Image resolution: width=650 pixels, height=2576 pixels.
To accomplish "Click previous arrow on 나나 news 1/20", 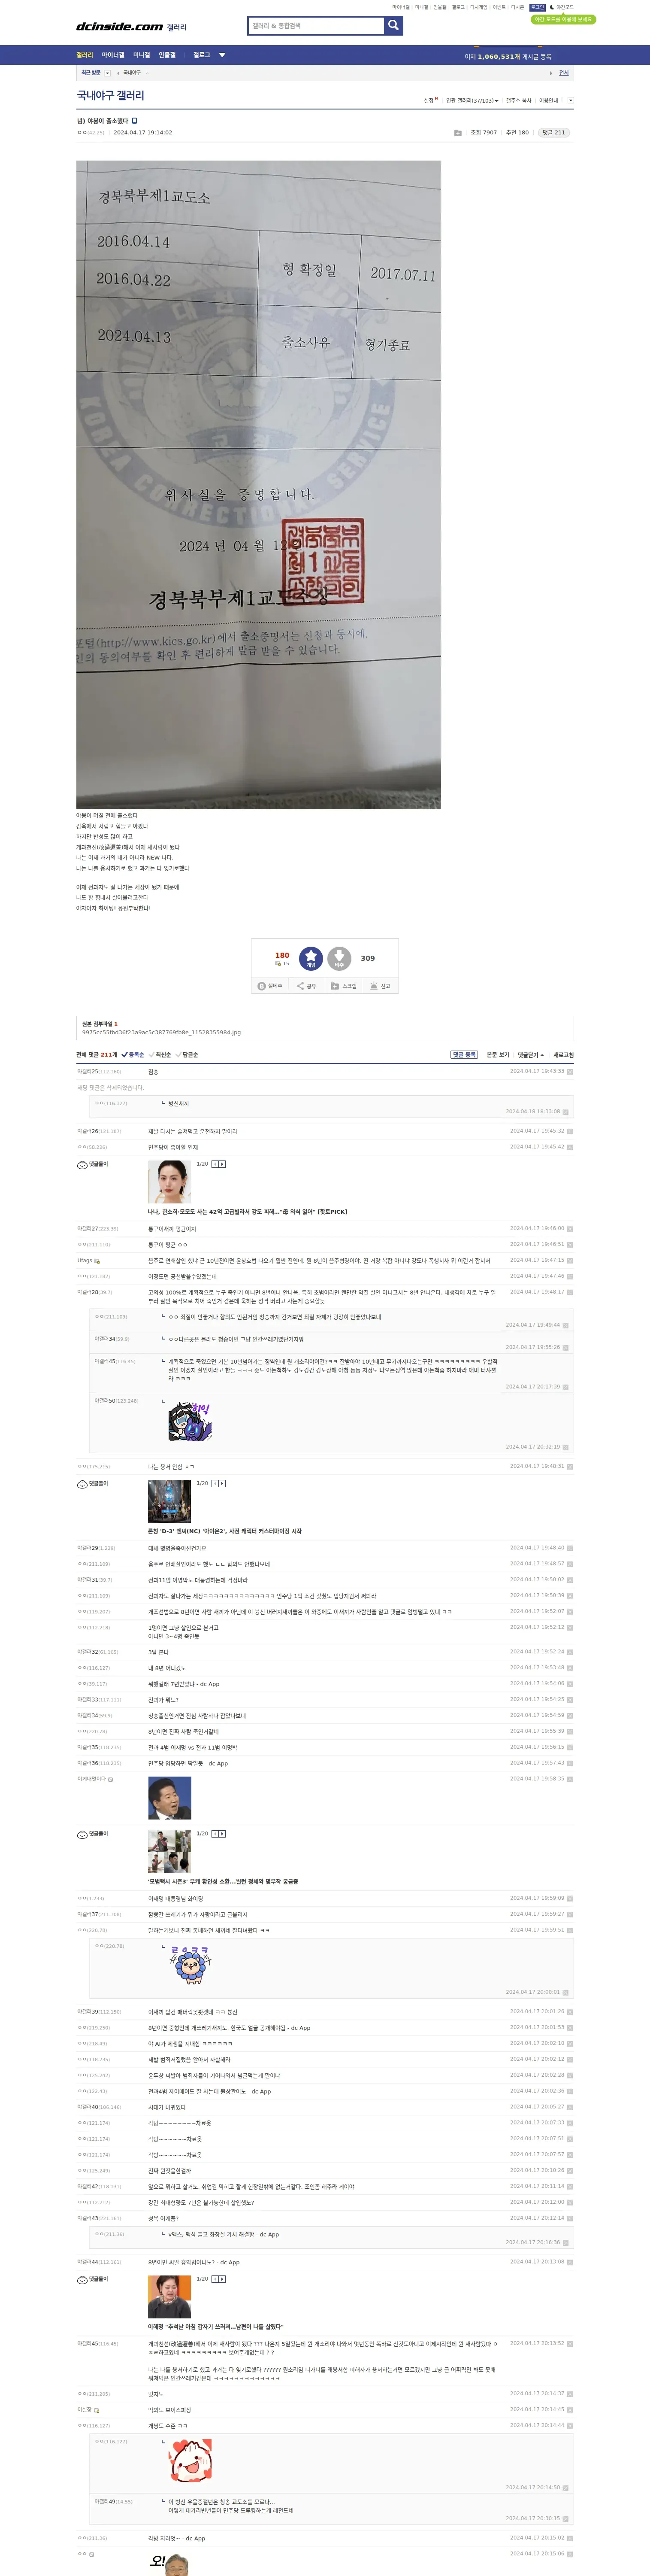I will point(215,1164).
